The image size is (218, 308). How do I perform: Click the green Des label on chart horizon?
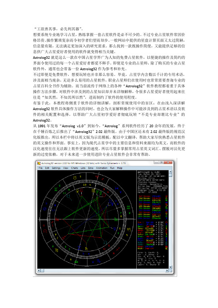pos(116,220)
